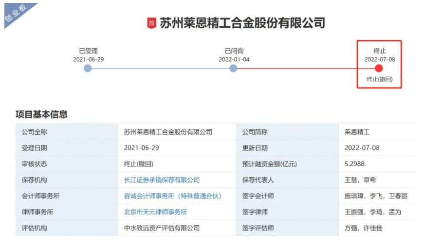Image resolution: width=424 pixels, height=245 pixels.
Task: Click the 已受理 timeline marker dot
Action: (88, 69)
